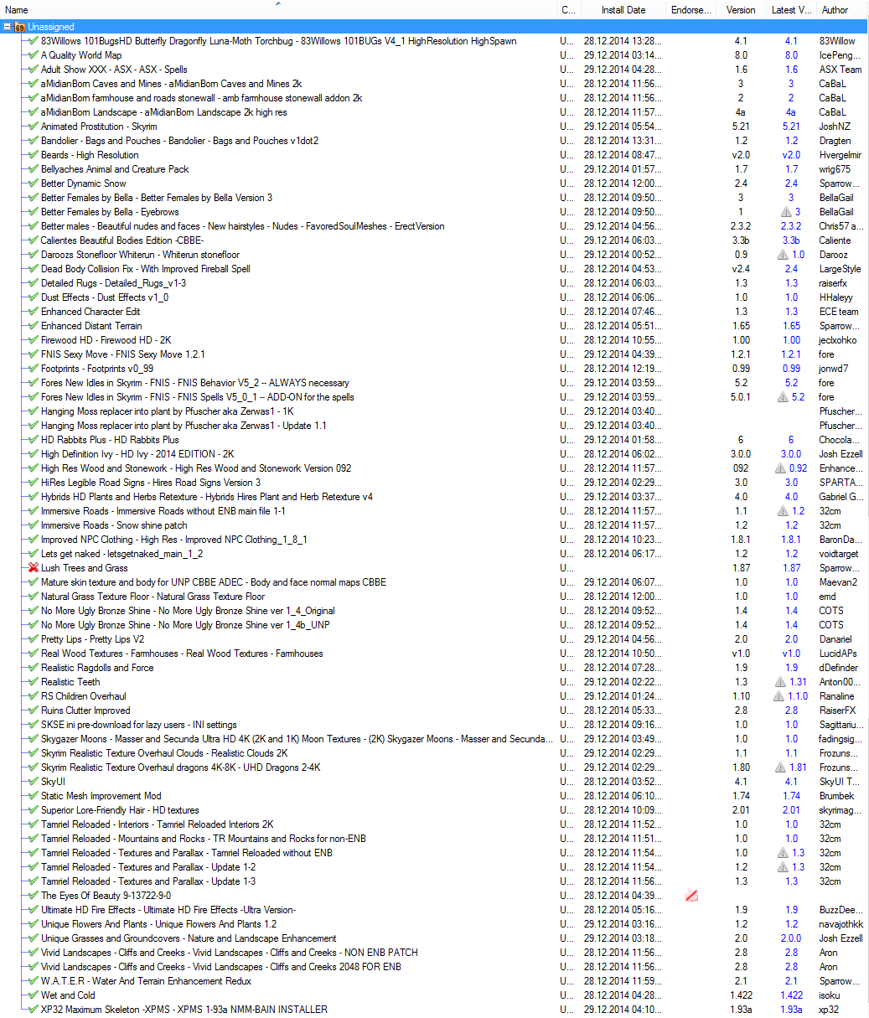Image resolution: width=869 pixels, height=1018 pixels.
Task: Click update warning icon for Tamriel Reloaded without ENB
Action: pos(782,853)
